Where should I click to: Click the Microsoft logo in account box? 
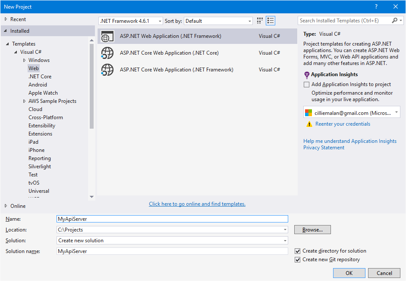pyautogui.click(x=308, y=113)
